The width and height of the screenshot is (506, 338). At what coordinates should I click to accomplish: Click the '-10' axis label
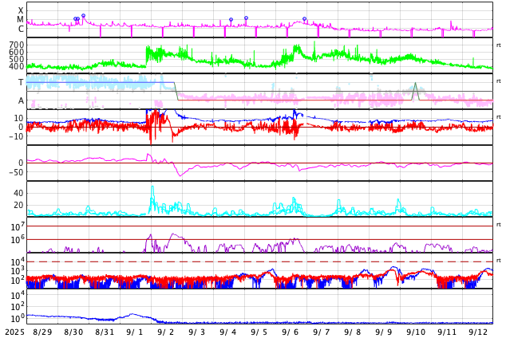point(16,136)
